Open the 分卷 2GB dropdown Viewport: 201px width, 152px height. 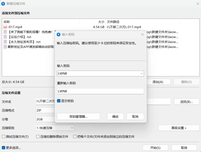tap(45, 119)
